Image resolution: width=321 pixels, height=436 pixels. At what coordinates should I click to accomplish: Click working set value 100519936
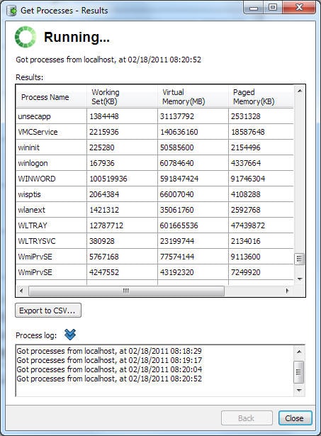click(x=108, y=179)
